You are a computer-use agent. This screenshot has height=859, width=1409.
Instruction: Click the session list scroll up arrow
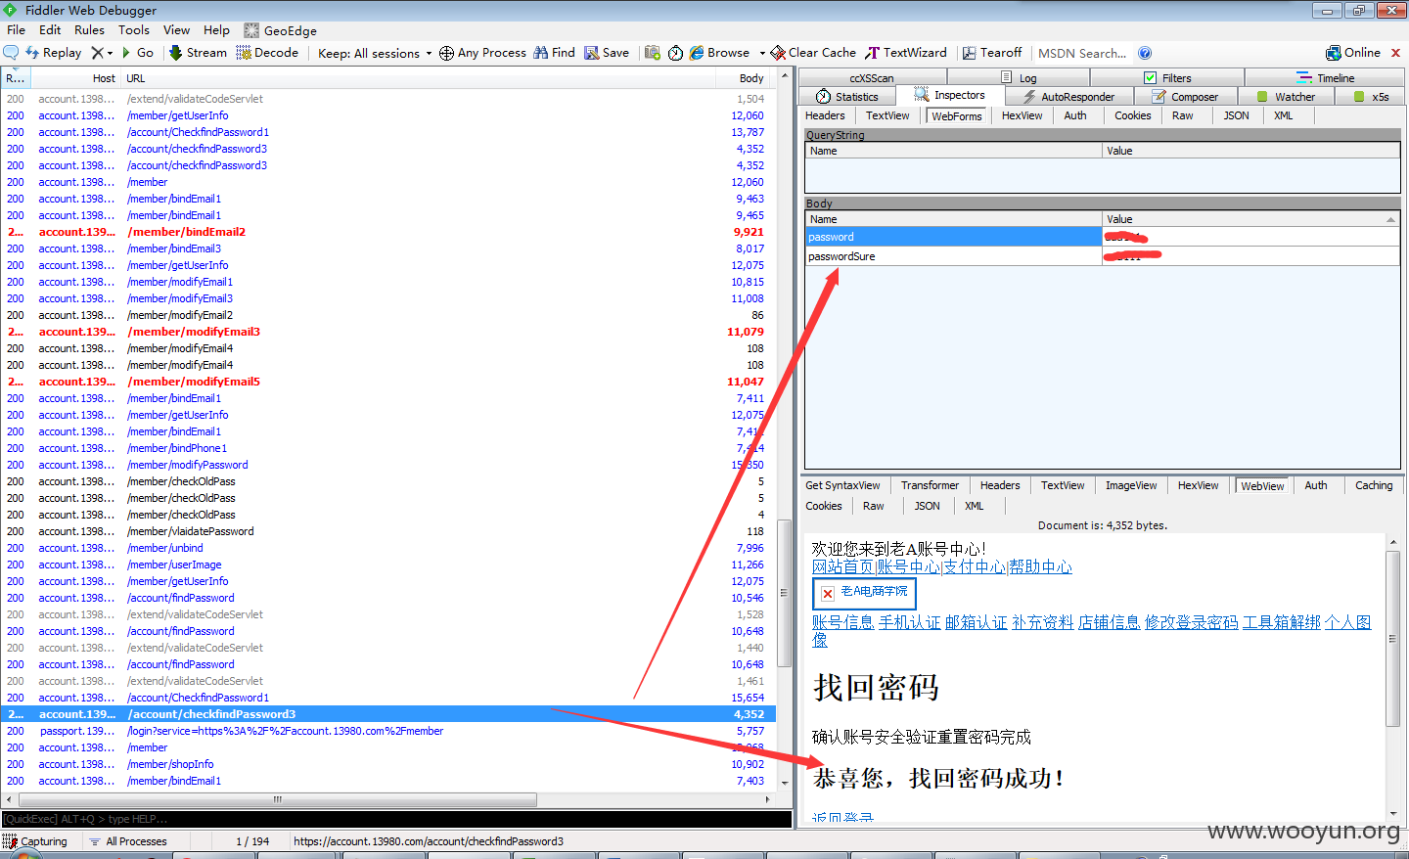[x=785, y=76]
